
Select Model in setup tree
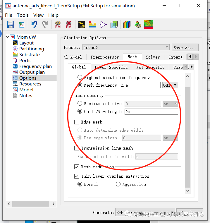pyautogui.click(x=26, y=90)
